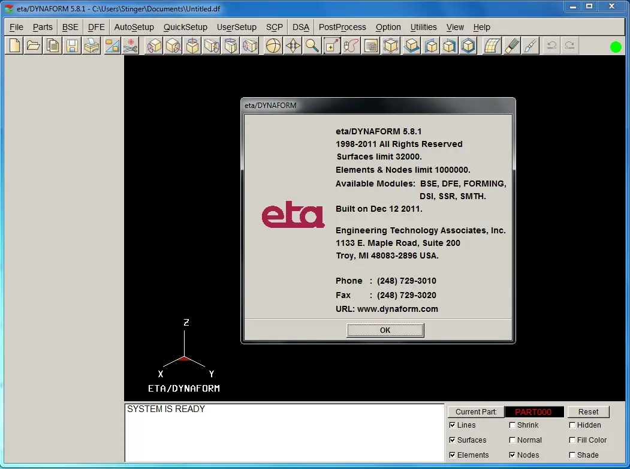Click the grid window toolbar icon
Screen dimensions: 630x469
[x=371, y=46]
